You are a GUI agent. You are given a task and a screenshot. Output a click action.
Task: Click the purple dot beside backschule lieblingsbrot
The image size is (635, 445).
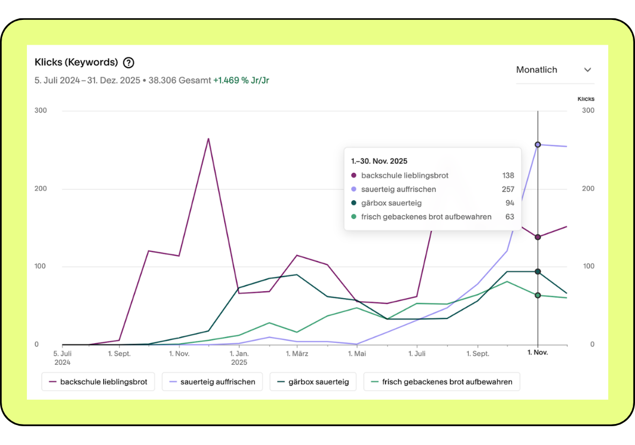tap(354, 175)
